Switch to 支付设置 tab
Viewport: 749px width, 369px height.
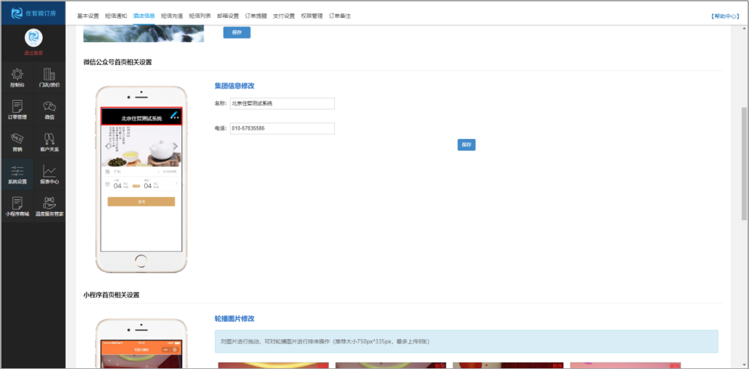pos(283,16)
